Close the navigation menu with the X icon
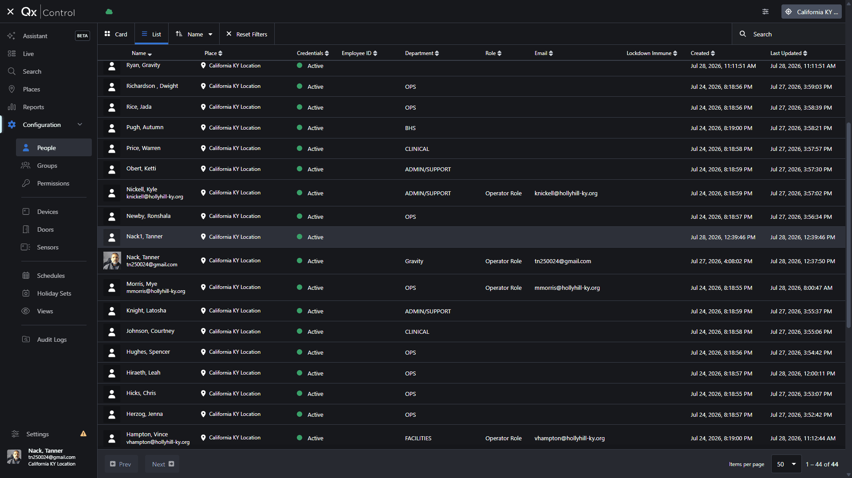The height and width of the screenshot is (478, 852). pos(10,12)
